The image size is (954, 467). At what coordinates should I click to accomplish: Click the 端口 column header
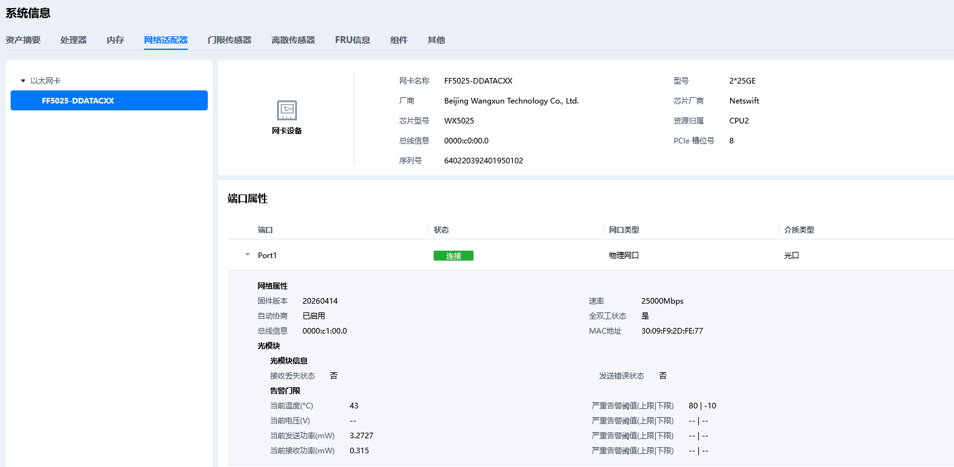point(265,230)
